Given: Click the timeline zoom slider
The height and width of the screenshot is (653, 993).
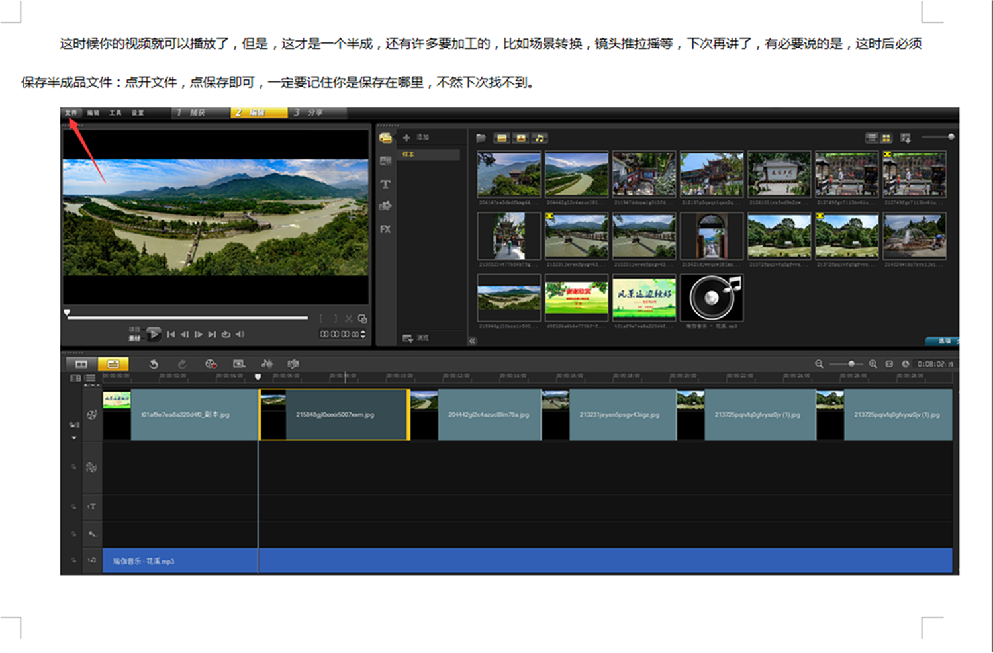Looking at the screenshot, I should (846, 364).
